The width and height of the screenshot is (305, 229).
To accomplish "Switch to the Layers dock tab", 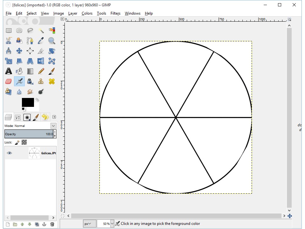I will point(8,117).
